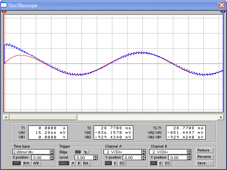The width and height of the screenshot is (227, 170).
Task: Set Channel B coupling to AC
Action: tap(153, 163)
